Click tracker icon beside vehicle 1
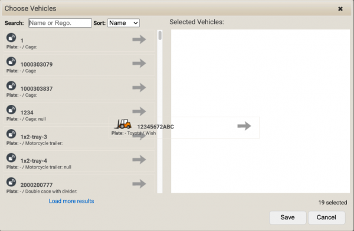354x231 pixels. coord(11,38)
